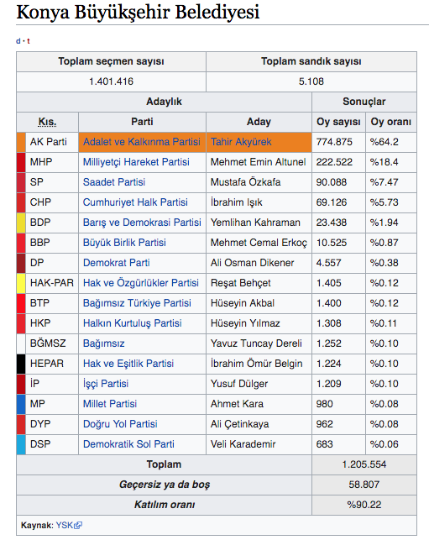Open Hak ve Eşitlik Partisi link
Viewport: 429px width, 540px height.
(x=128, y=364)
